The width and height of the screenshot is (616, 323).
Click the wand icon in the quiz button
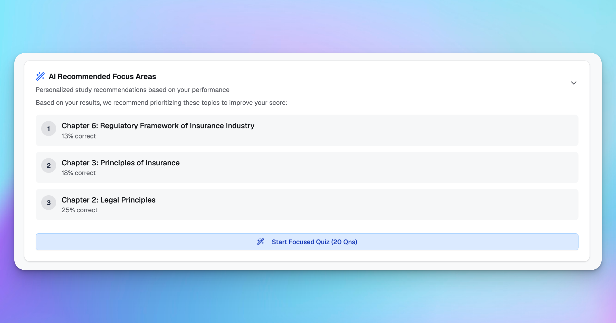click(x=261, y=242)
